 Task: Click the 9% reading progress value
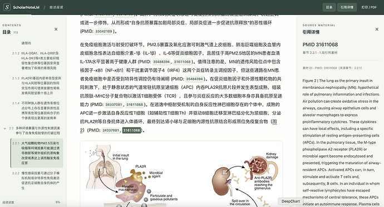pos(57,202)
